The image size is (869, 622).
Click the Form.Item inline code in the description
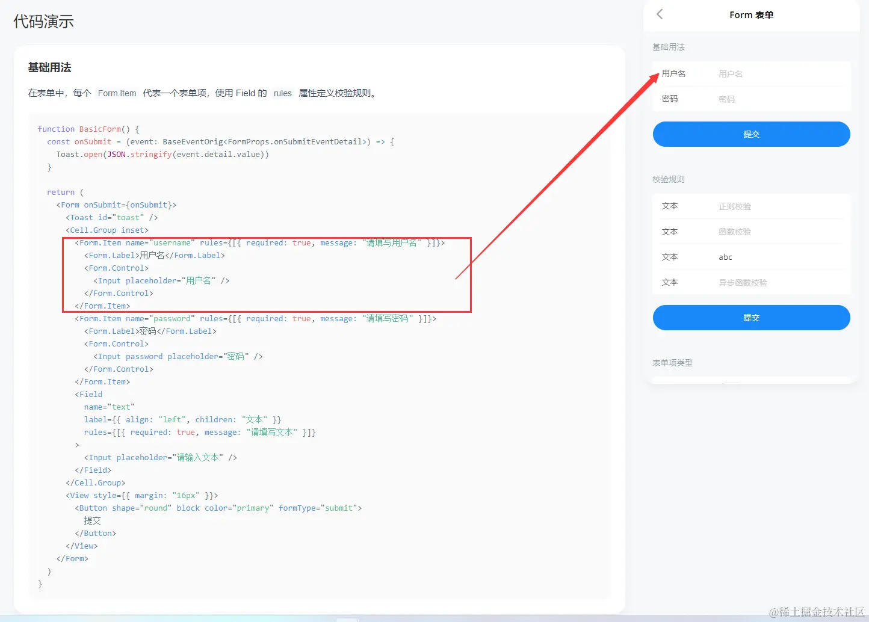pos(117,93)
